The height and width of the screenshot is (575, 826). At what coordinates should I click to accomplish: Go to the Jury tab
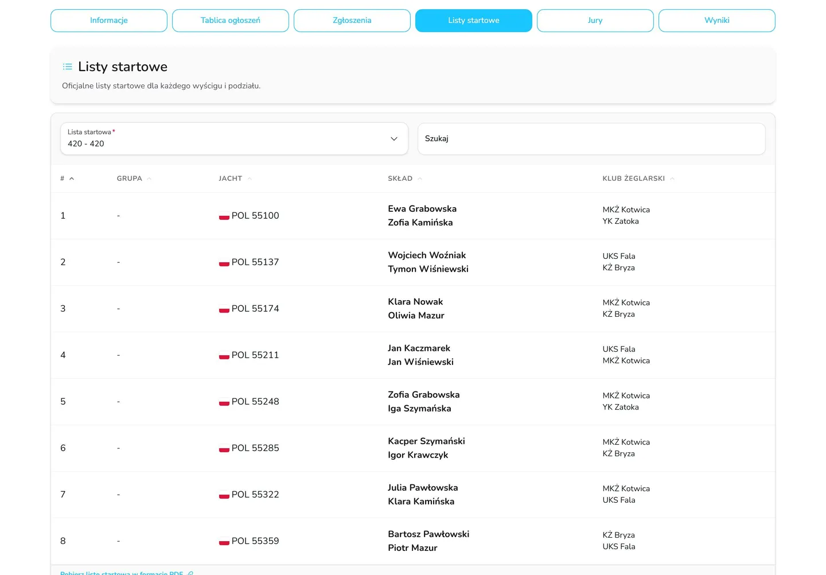pyautogui.click(x=595, y=21)
